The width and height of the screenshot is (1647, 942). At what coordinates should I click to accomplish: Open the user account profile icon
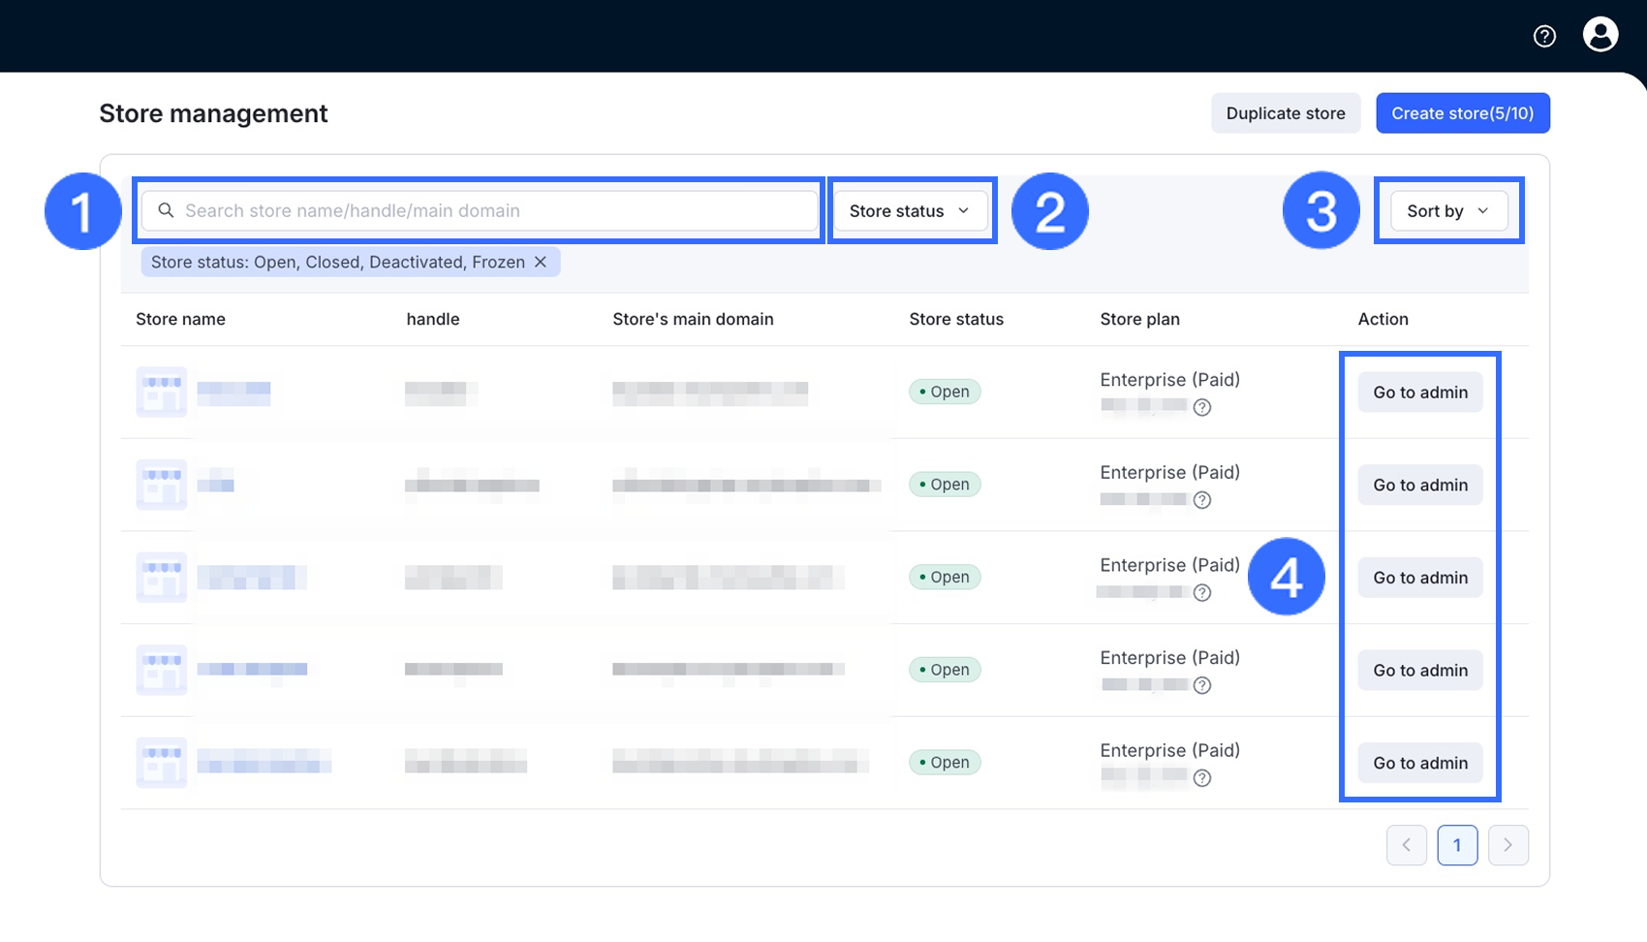[x=1600, y=35]
